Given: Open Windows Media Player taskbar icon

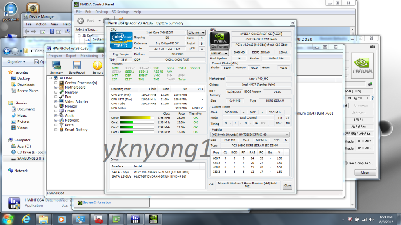Looking at the screenshot, I should pyautogui.click(x=62, y=219).
